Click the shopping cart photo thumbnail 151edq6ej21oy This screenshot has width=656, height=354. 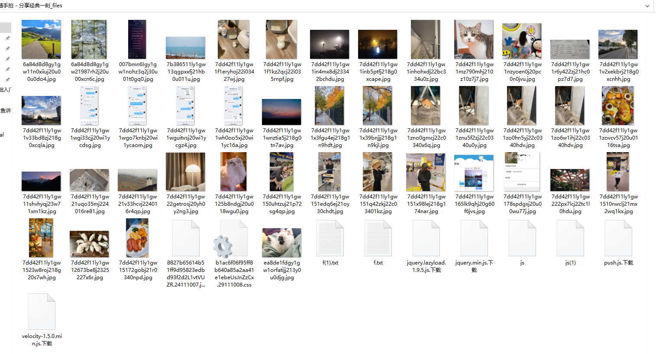coord(330,172)
